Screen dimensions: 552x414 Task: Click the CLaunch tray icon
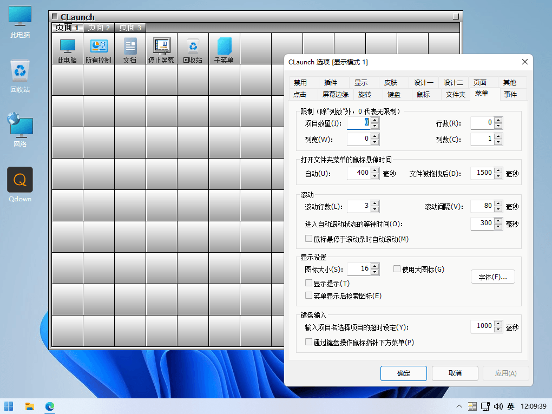[472, 406]
